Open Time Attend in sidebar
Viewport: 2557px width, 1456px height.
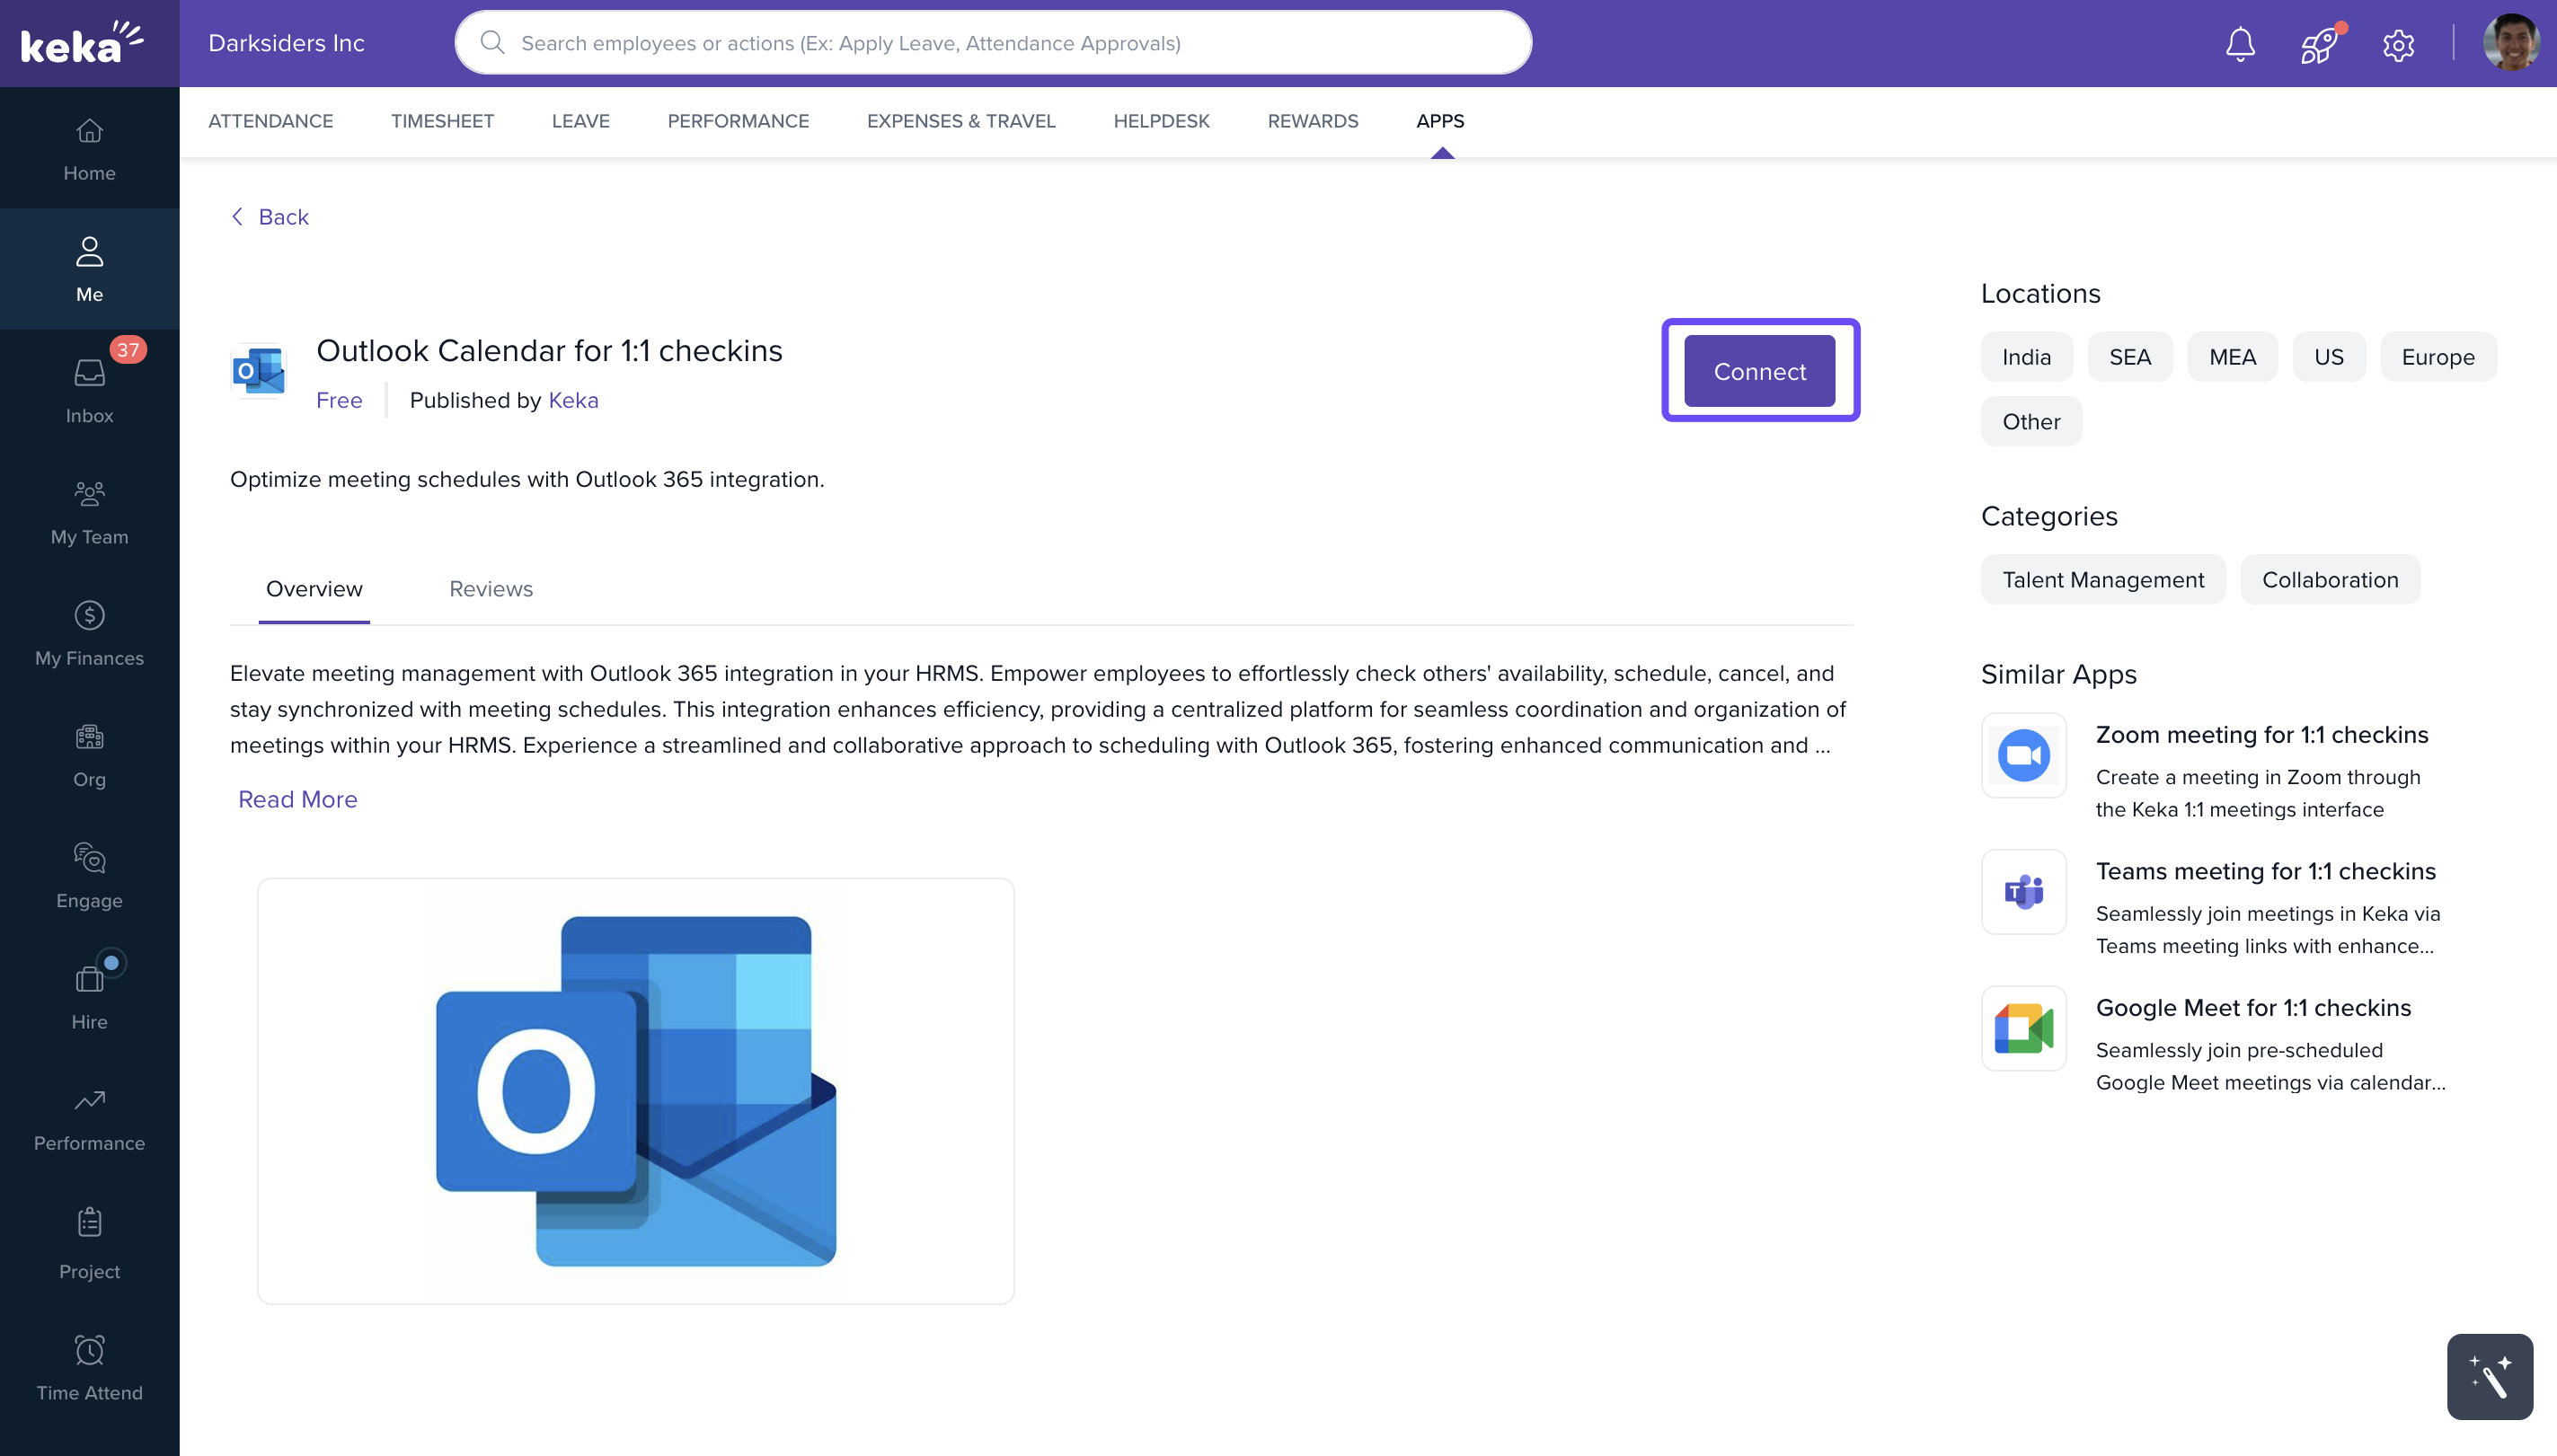pos(89,1367)
